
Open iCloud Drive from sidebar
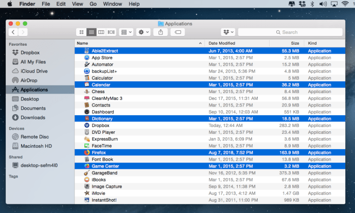click(33, 71)
